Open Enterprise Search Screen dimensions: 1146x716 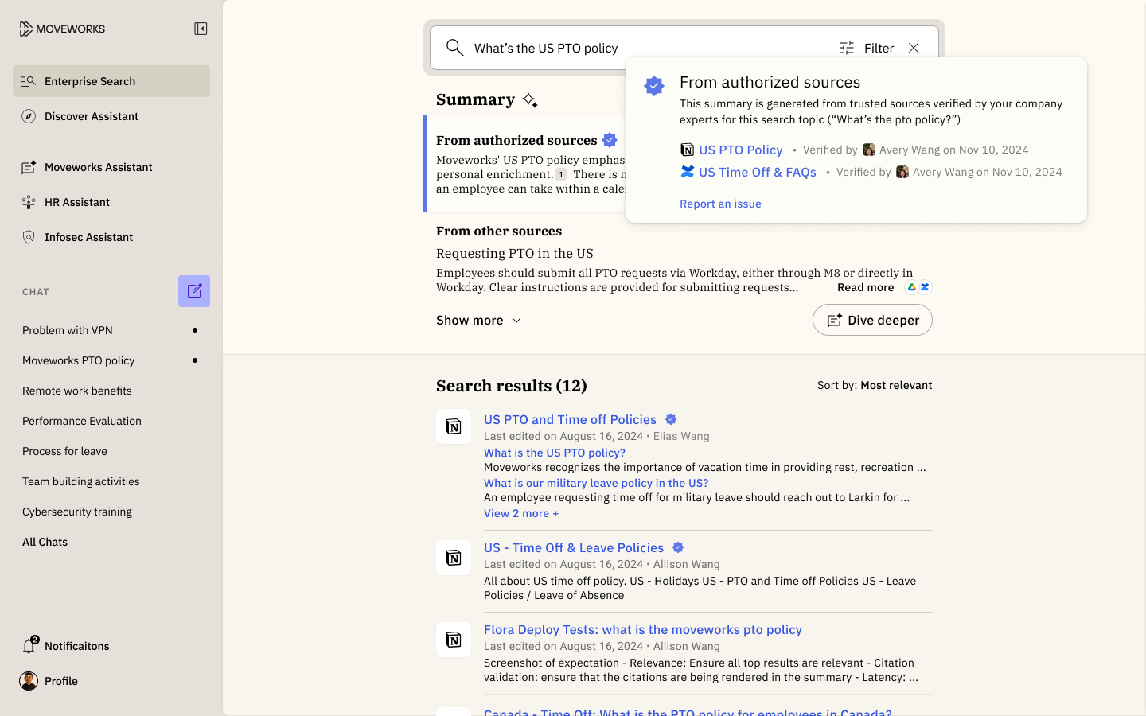pyautogui.click(x=111, y=81)
